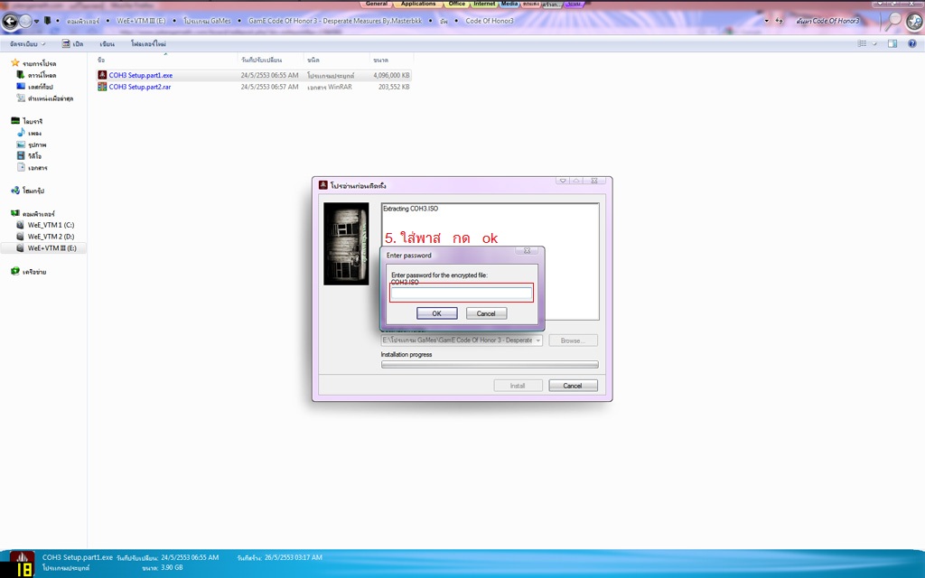Select the Media tab at top
This screenshot has height=578, width=925.
(x=509, y=4)
